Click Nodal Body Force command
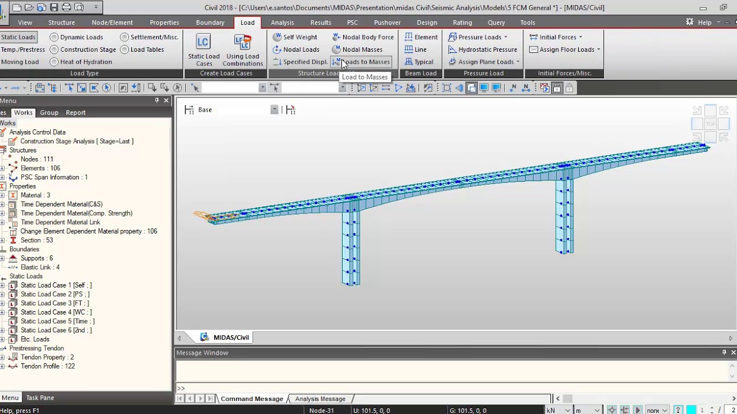This screenshot has width=737, height=414. point(363,37)
